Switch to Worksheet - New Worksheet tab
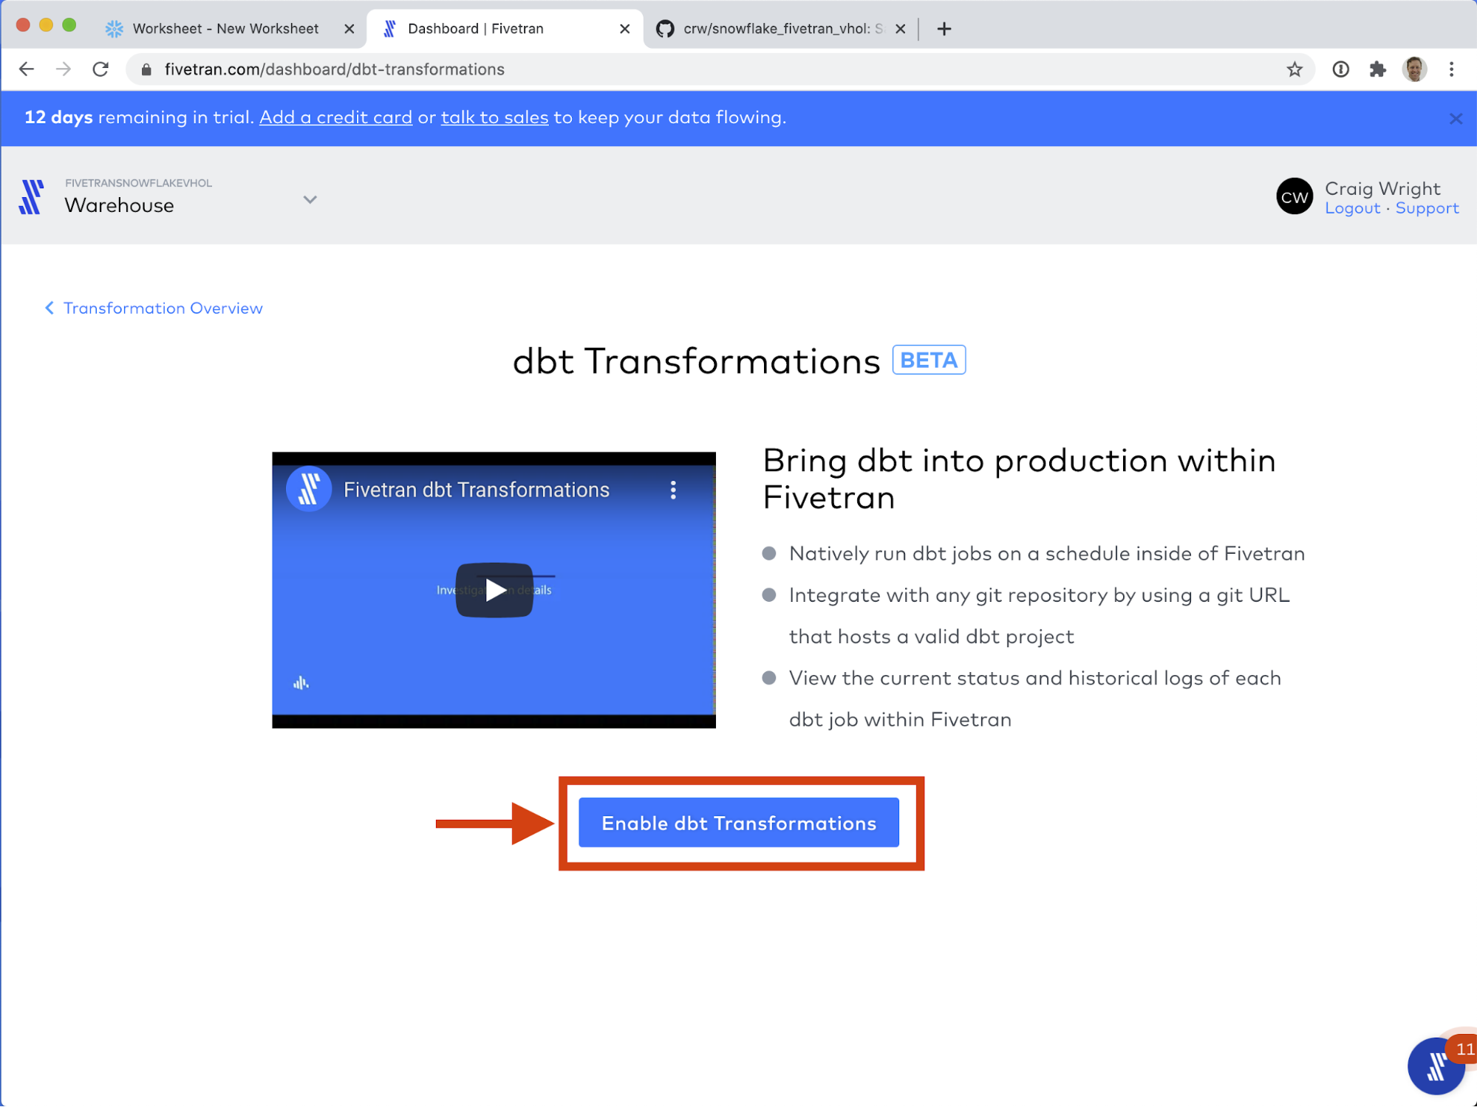 tap(225, 29)
